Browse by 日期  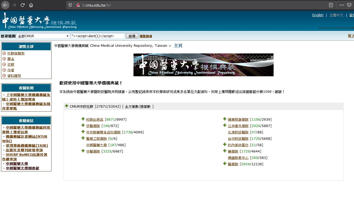pyautogui.click(x=11, y=65)
